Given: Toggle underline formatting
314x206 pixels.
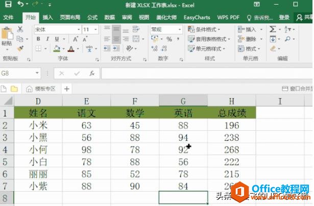Looking at the screenshot, I should 57,39.
